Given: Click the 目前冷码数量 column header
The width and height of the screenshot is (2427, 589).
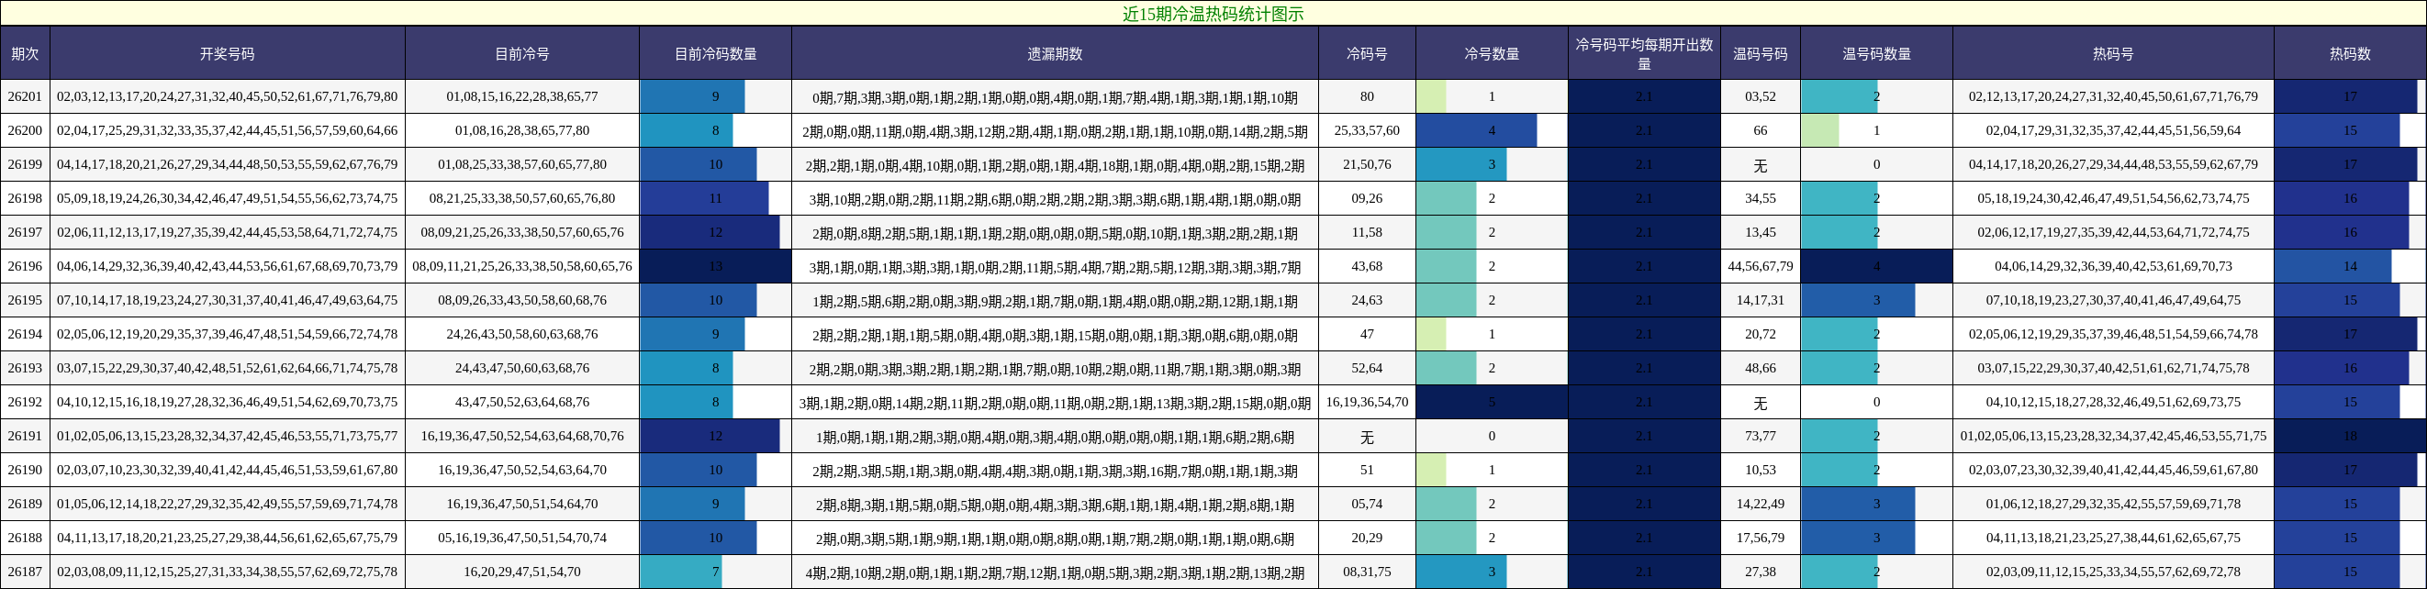Looking at the screenshot, I should click(715, 54).
